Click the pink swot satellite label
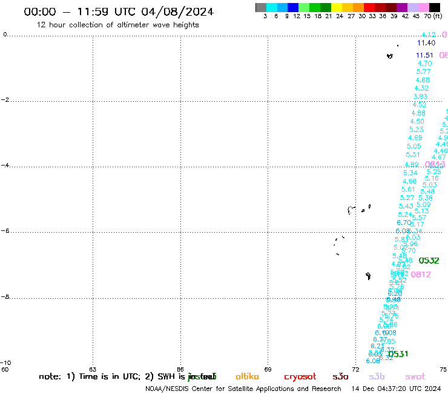The height and width of the screenshot is (394, 448). [x=415, y=376]
